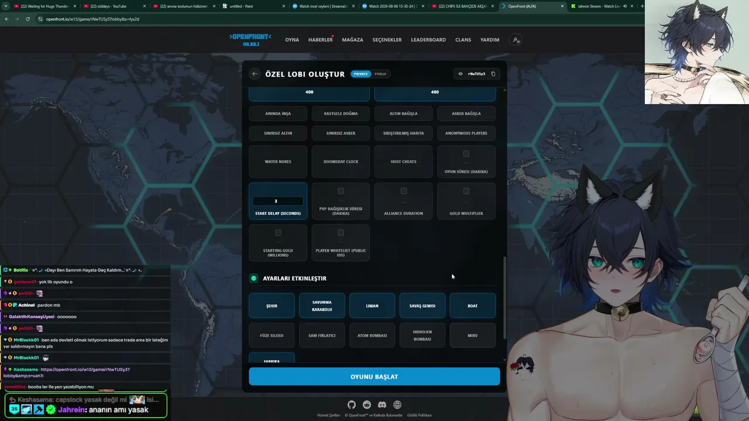Toggle the Rastgele Doğma option
This screenshot has height=421, width=749.
pos(341,113)
